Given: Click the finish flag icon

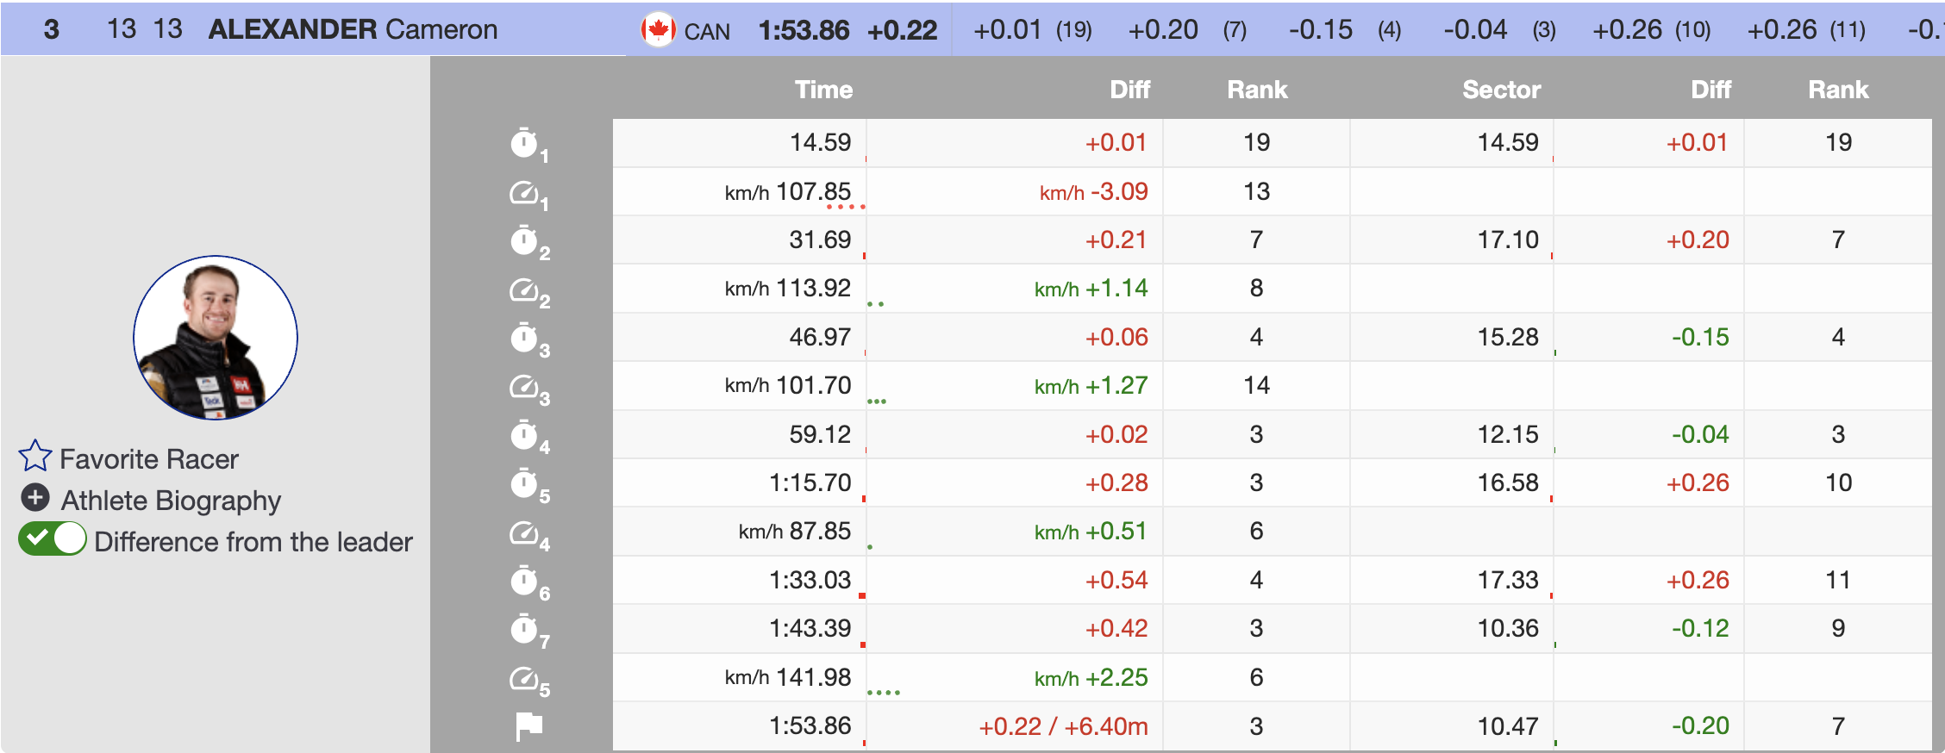Looking at the screenshot, I should pos(528,726).
